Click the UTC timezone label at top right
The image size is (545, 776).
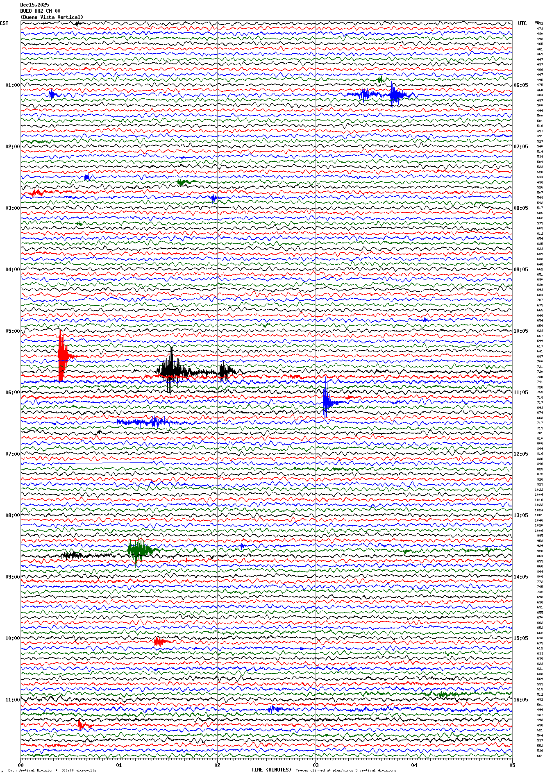click(522, 23)
